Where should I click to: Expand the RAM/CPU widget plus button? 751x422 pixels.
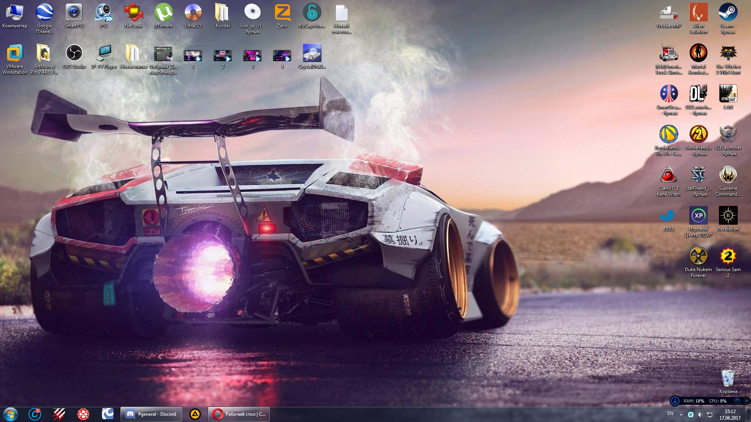coord(746,401)
